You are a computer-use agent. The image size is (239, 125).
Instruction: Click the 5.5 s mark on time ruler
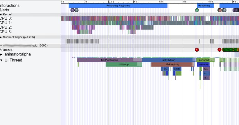pyautogui.click(x=211, y=2)
